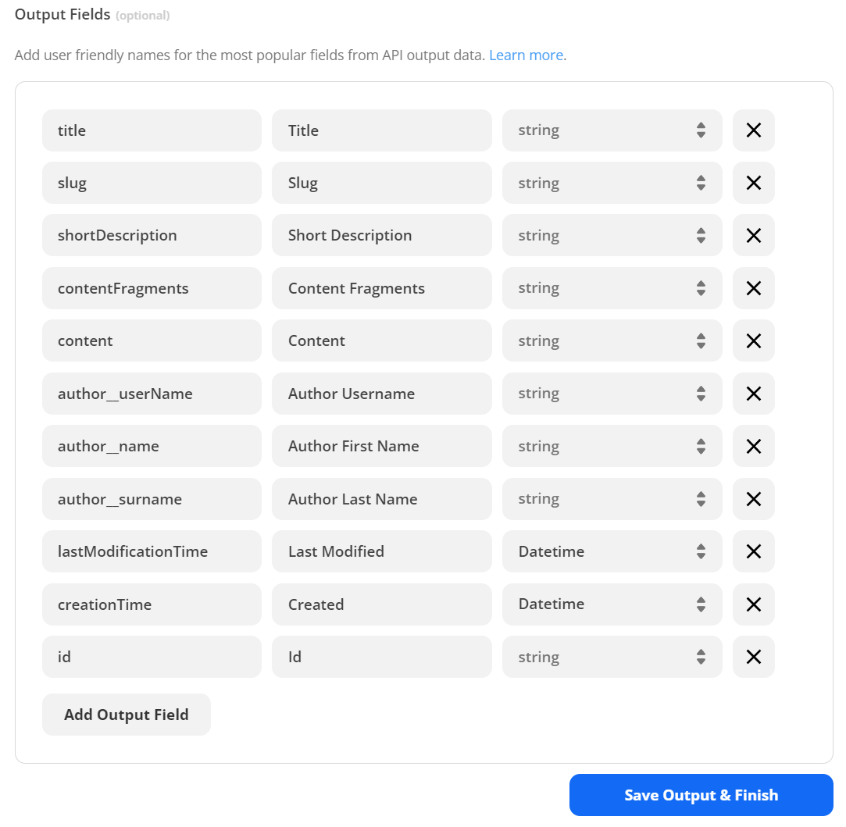Click the Add Output Field button
This screenshot has height=827, width=846.
pos(127,715)
